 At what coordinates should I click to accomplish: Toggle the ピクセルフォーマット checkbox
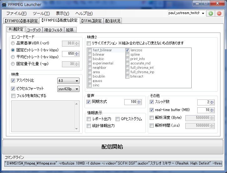tap(13, 89)
